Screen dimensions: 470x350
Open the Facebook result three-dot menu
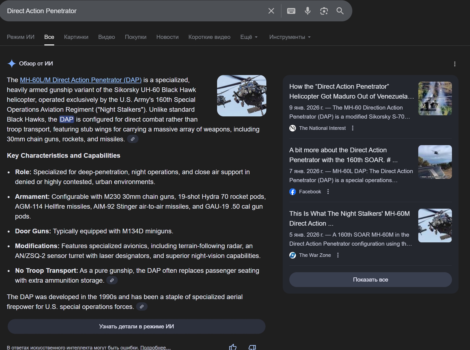pyautogui.click(x=328, y=192)
